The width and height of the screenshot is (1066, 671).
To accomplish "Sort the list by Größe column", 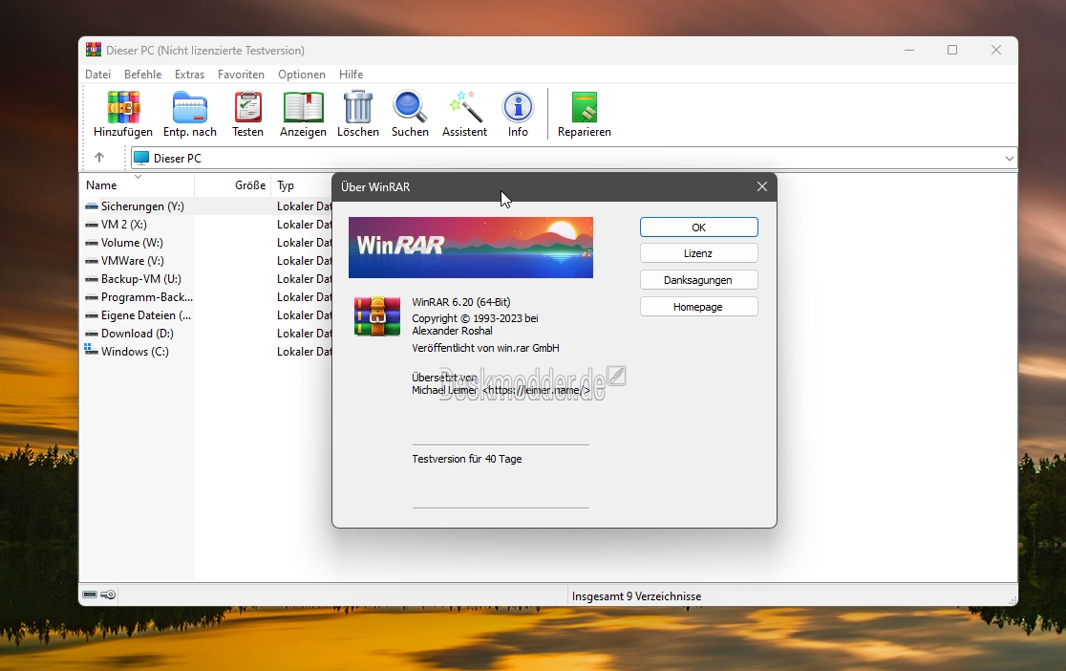I will (x=232, y=185).
